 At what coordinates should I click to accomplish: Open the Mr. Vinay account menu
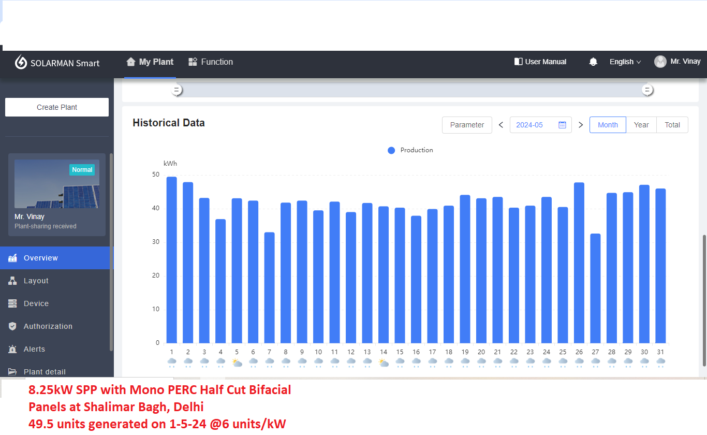tap(677, 62)
